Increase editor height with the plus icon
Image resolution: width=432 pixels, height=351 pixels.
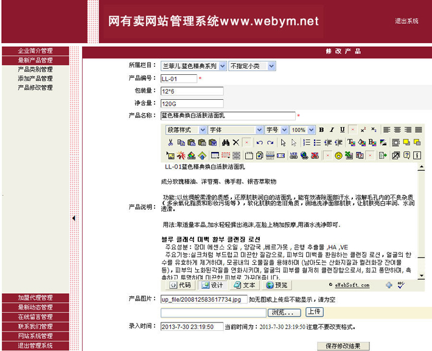point(389,285)
